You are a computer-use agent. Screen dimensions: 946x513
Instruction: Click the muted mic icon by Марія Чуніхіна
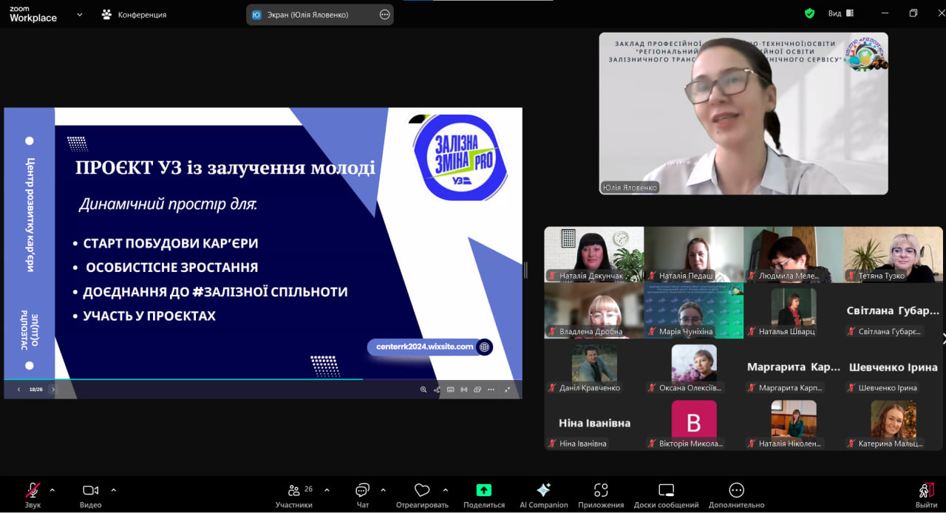click(x=652, y=332)
